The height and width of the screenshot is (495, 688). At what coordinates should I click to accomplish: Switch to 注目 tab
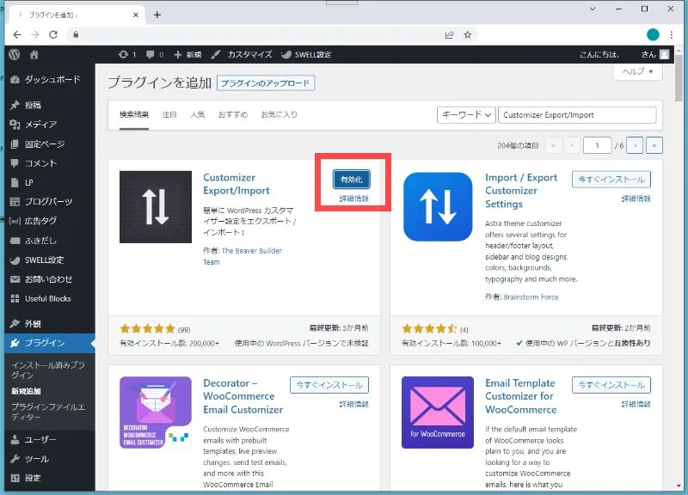[169, 115]
